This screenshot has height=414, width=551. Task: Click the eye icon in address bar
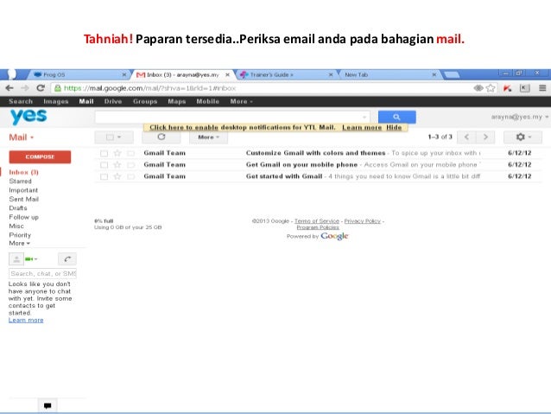[x=478, y=88]
